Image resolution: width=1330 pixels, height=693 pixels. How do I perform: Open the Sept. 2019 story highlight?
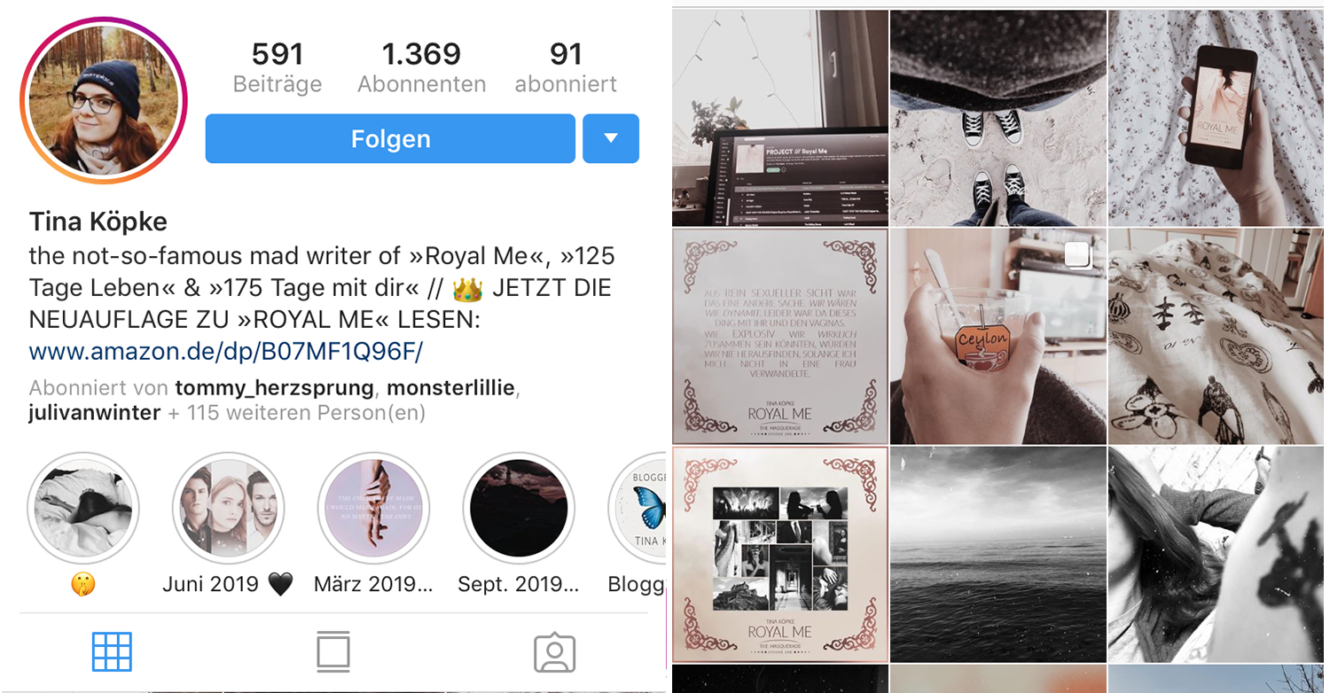point(519,509)
